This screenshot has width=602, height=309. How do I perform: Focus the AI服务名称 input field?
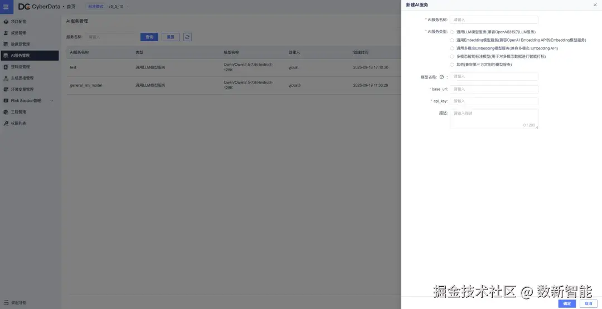click(494, 19)
